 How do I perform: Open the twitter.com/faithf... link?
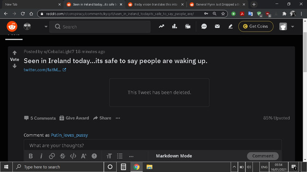tap(45, 70)
